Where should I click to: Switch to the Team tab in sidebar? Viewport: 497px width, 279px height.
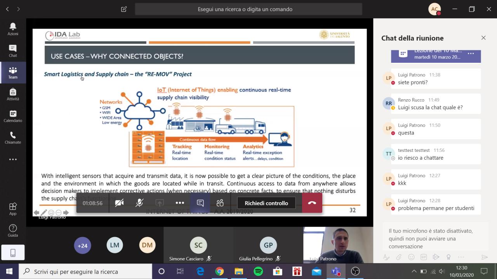(x=13, y=72)
